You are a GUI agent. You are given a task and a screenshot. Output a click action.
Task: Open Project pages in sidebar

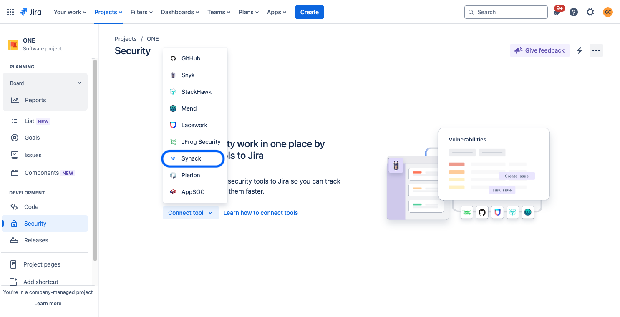(42, 264)
